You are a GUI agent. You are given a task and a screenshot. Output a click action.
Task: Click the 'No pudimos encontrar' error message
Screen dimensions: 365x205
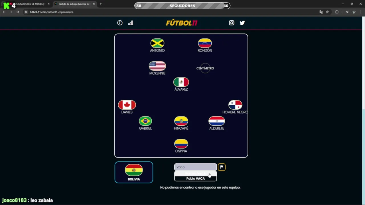[x=200, y=187]
